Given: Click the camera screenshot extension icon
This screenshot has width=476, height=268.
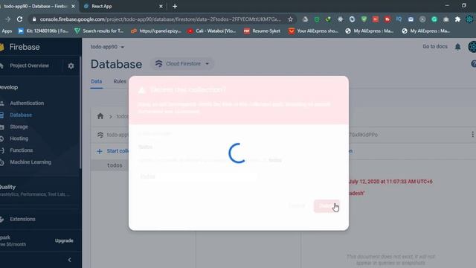Looking at the screenshot, I should pos(446,19).
